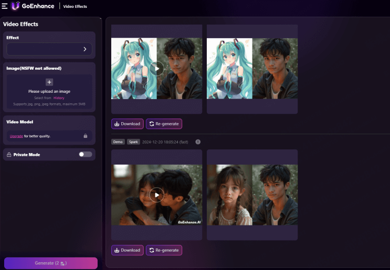Re-generate the hugging couple video
This screenshot has width=390, height=270.
point(164,250)
